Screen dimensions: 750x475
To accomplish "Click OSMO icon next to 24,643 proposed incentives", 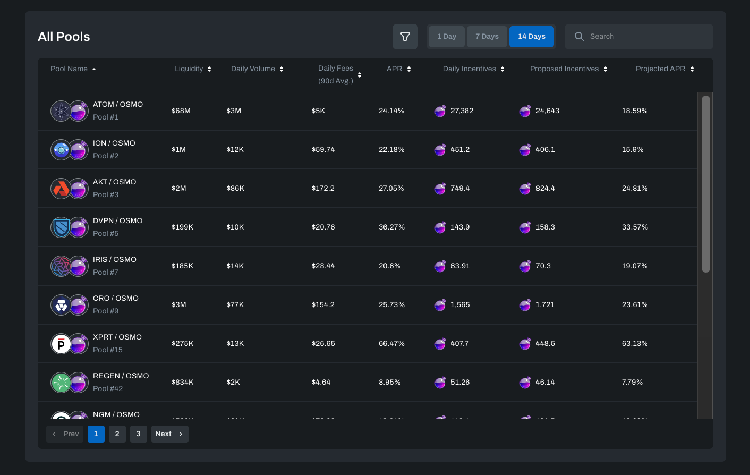I will click(525, 111).
